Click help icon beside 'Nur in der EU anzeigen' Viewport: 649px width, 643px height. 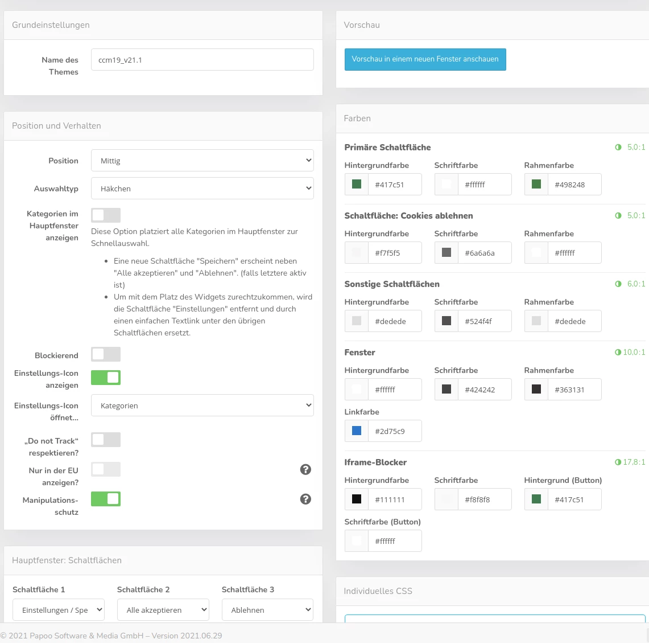coord(305,469)
